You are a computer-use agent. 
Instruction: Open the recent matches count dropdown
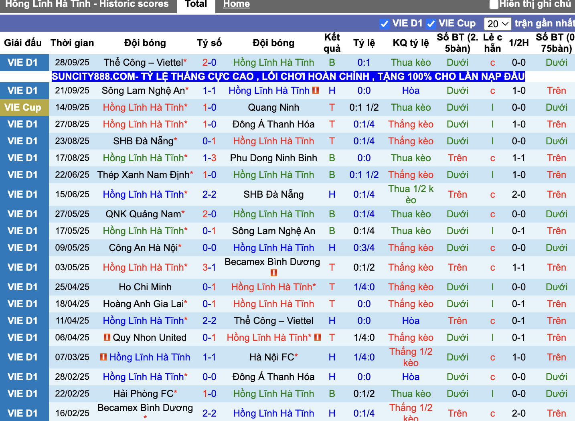tap(498, 24)
